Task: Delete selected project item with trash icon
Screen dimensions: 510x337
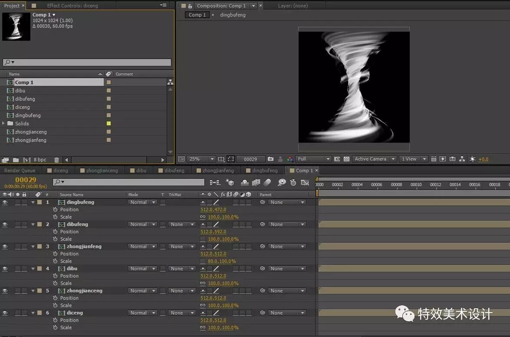Action: pyautogui.click(x=56, y=160)
